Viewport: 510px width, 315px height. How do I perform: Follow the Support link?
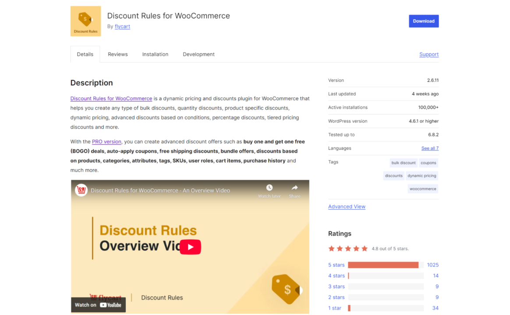(x=429, y=54)
